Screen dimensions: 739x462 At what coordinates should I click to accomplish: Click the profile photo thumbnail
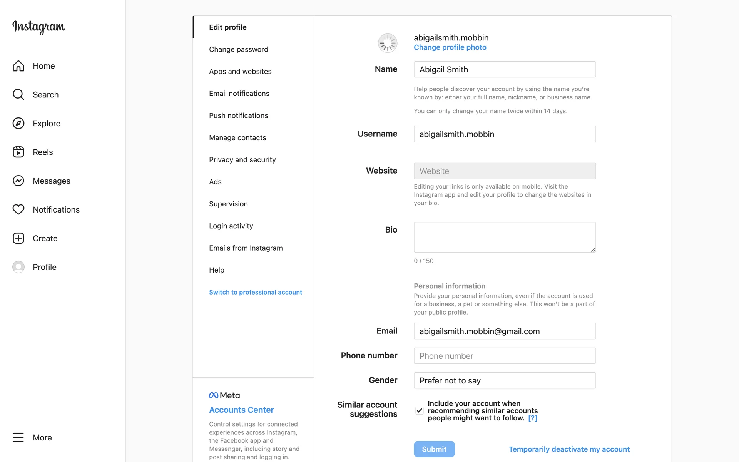point(387,43)
